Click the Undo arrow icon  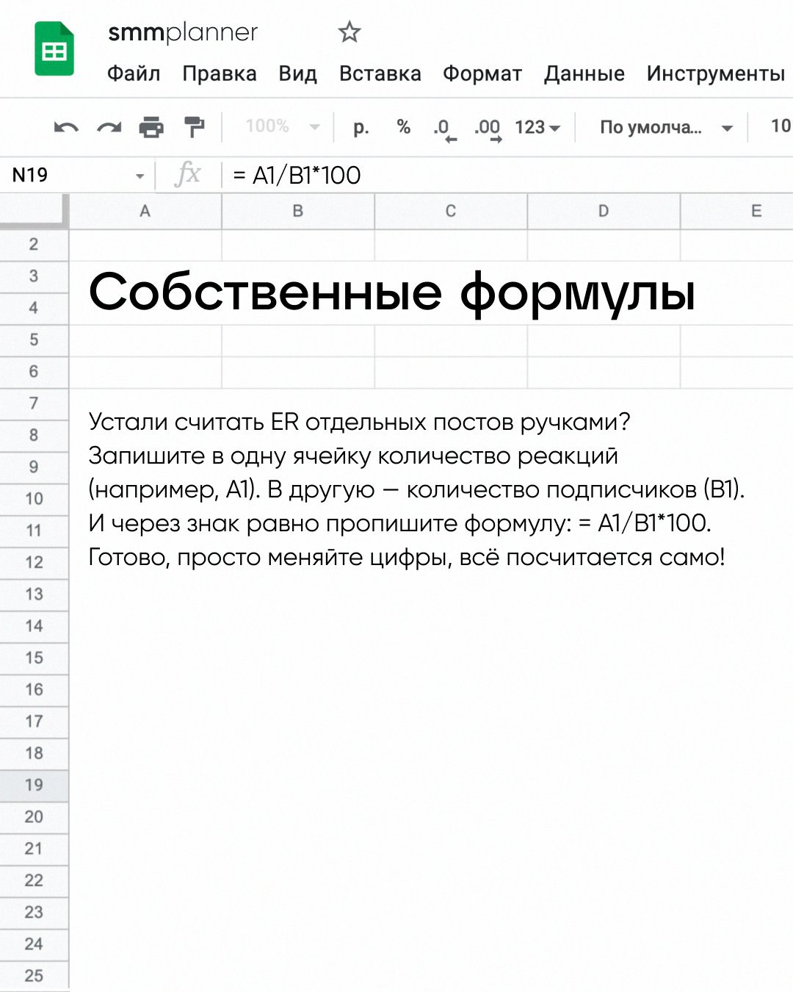(66, 128)
